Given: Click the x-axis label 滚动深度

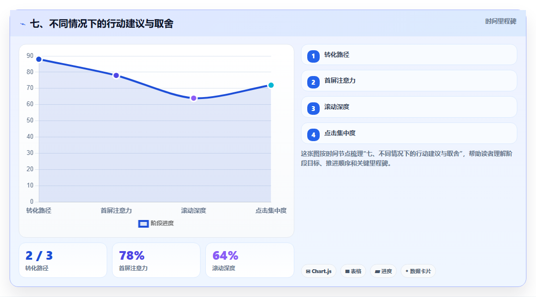Looking at the screenshot, I should tap(193, 210).
